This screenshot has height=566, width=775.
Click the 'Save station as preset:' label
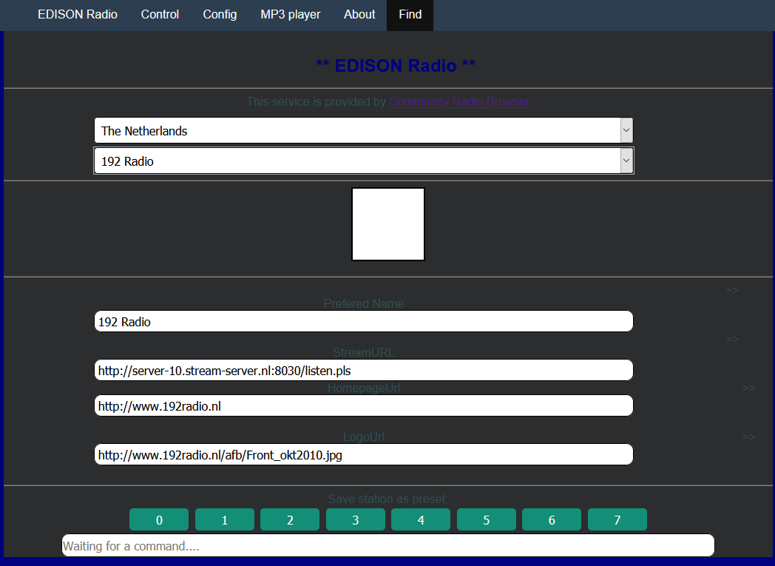click(388, 499)
